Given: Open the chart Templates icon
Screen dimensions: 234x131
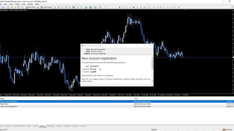Looking at the screenshot, I should click(95, 7).
